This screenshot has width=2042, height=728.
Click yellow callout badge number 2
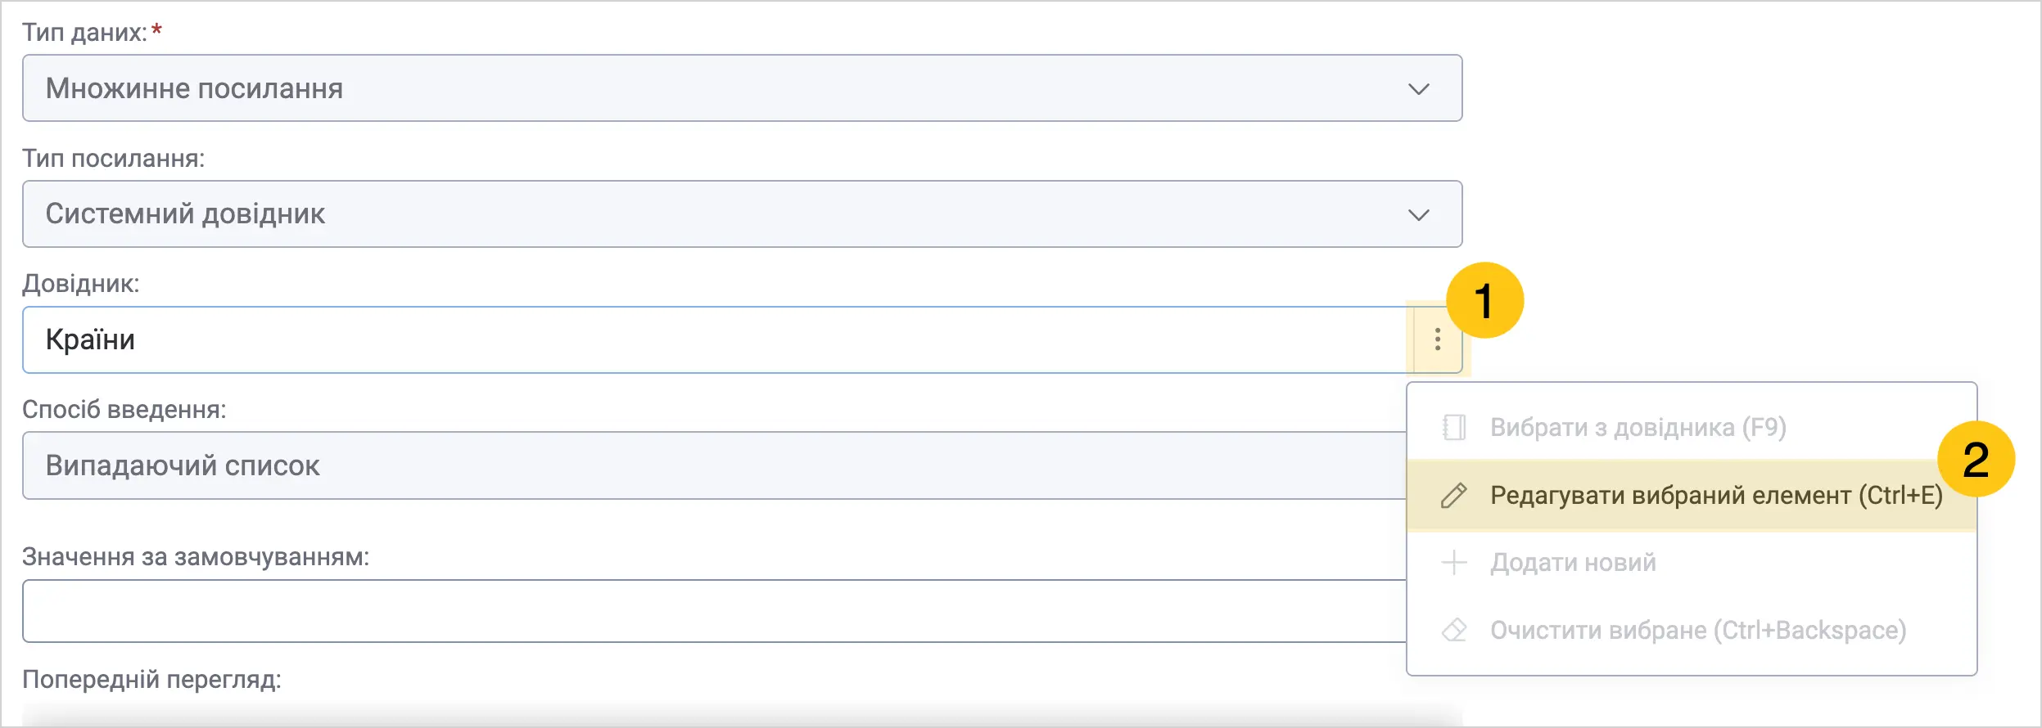[x=1976, y=459]
